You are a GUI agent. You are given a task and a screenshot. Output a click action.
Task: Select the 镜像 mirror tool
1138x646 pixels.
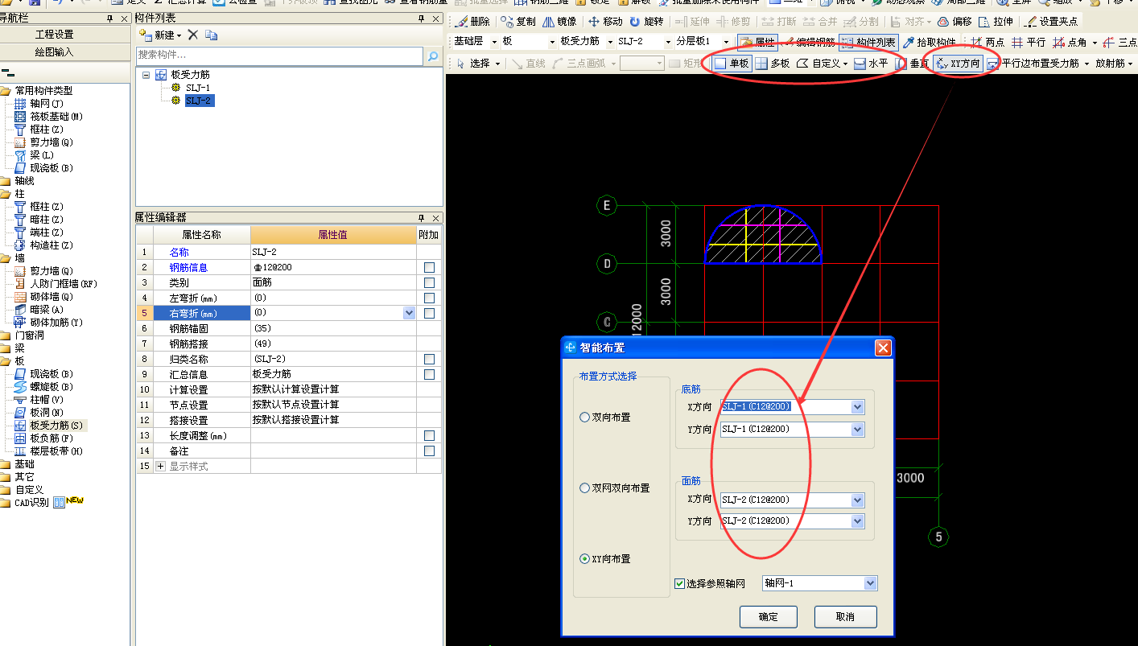(x=559, y=22)
